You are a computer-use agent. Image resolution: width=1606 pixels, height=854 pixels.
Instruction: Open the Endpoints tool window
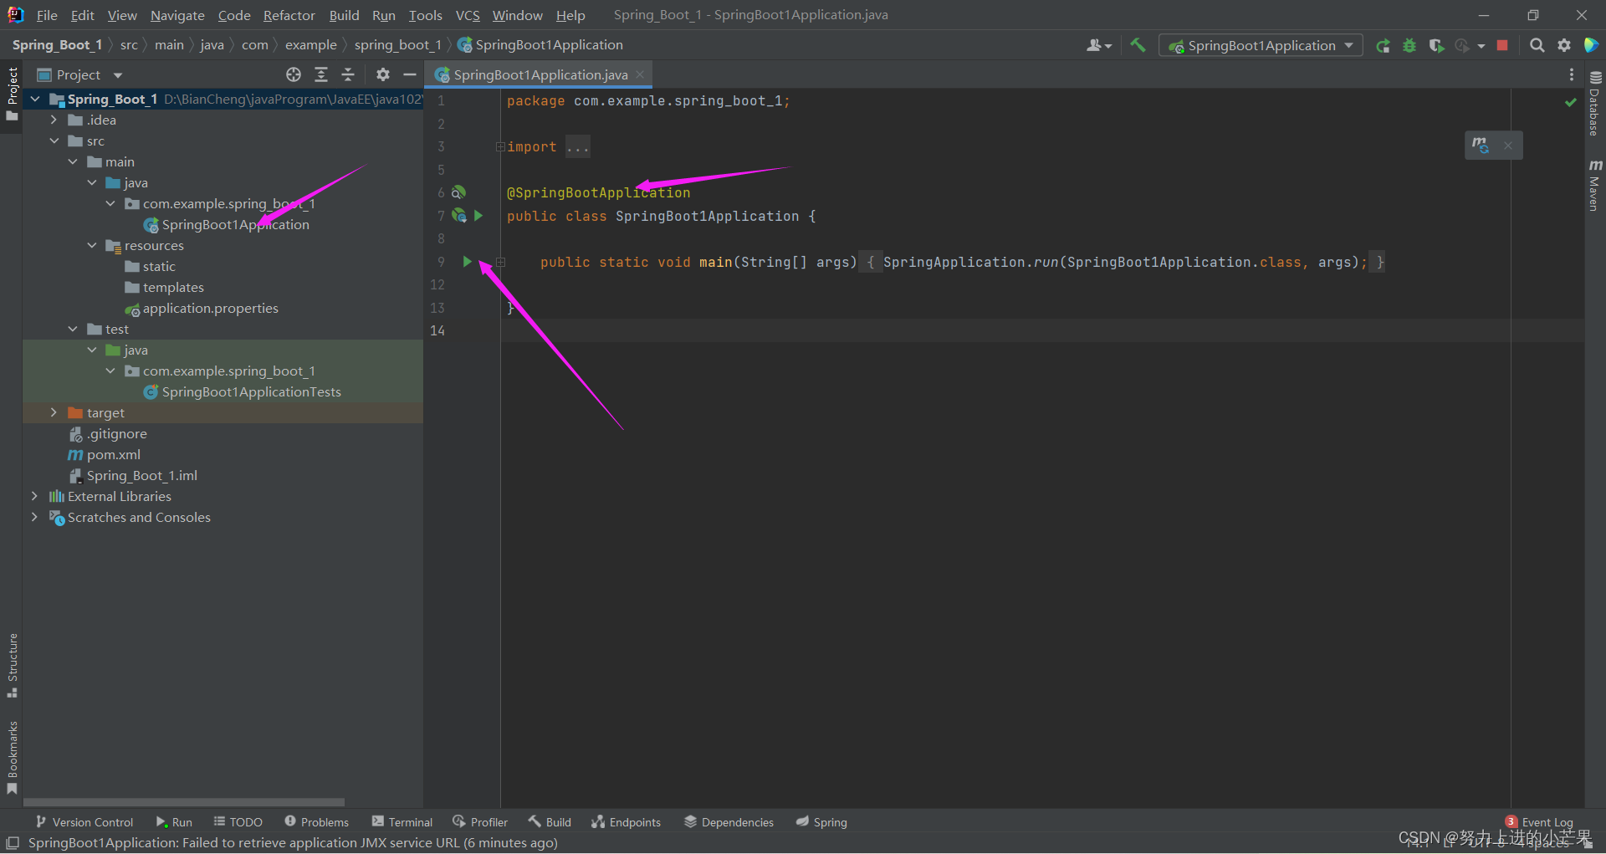[x=626, y=822]
